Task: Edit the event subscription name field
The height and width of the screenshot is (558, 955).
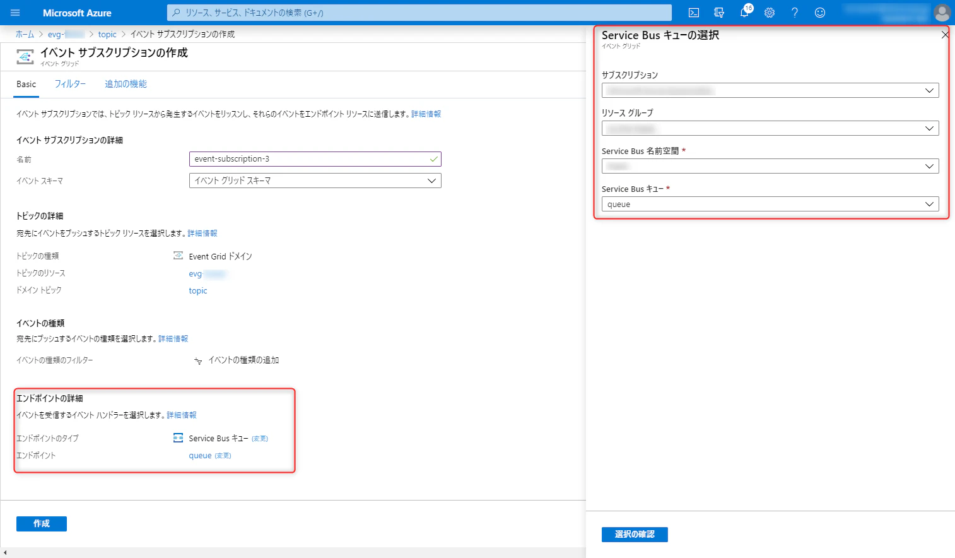Action: [x=315, y=159]
